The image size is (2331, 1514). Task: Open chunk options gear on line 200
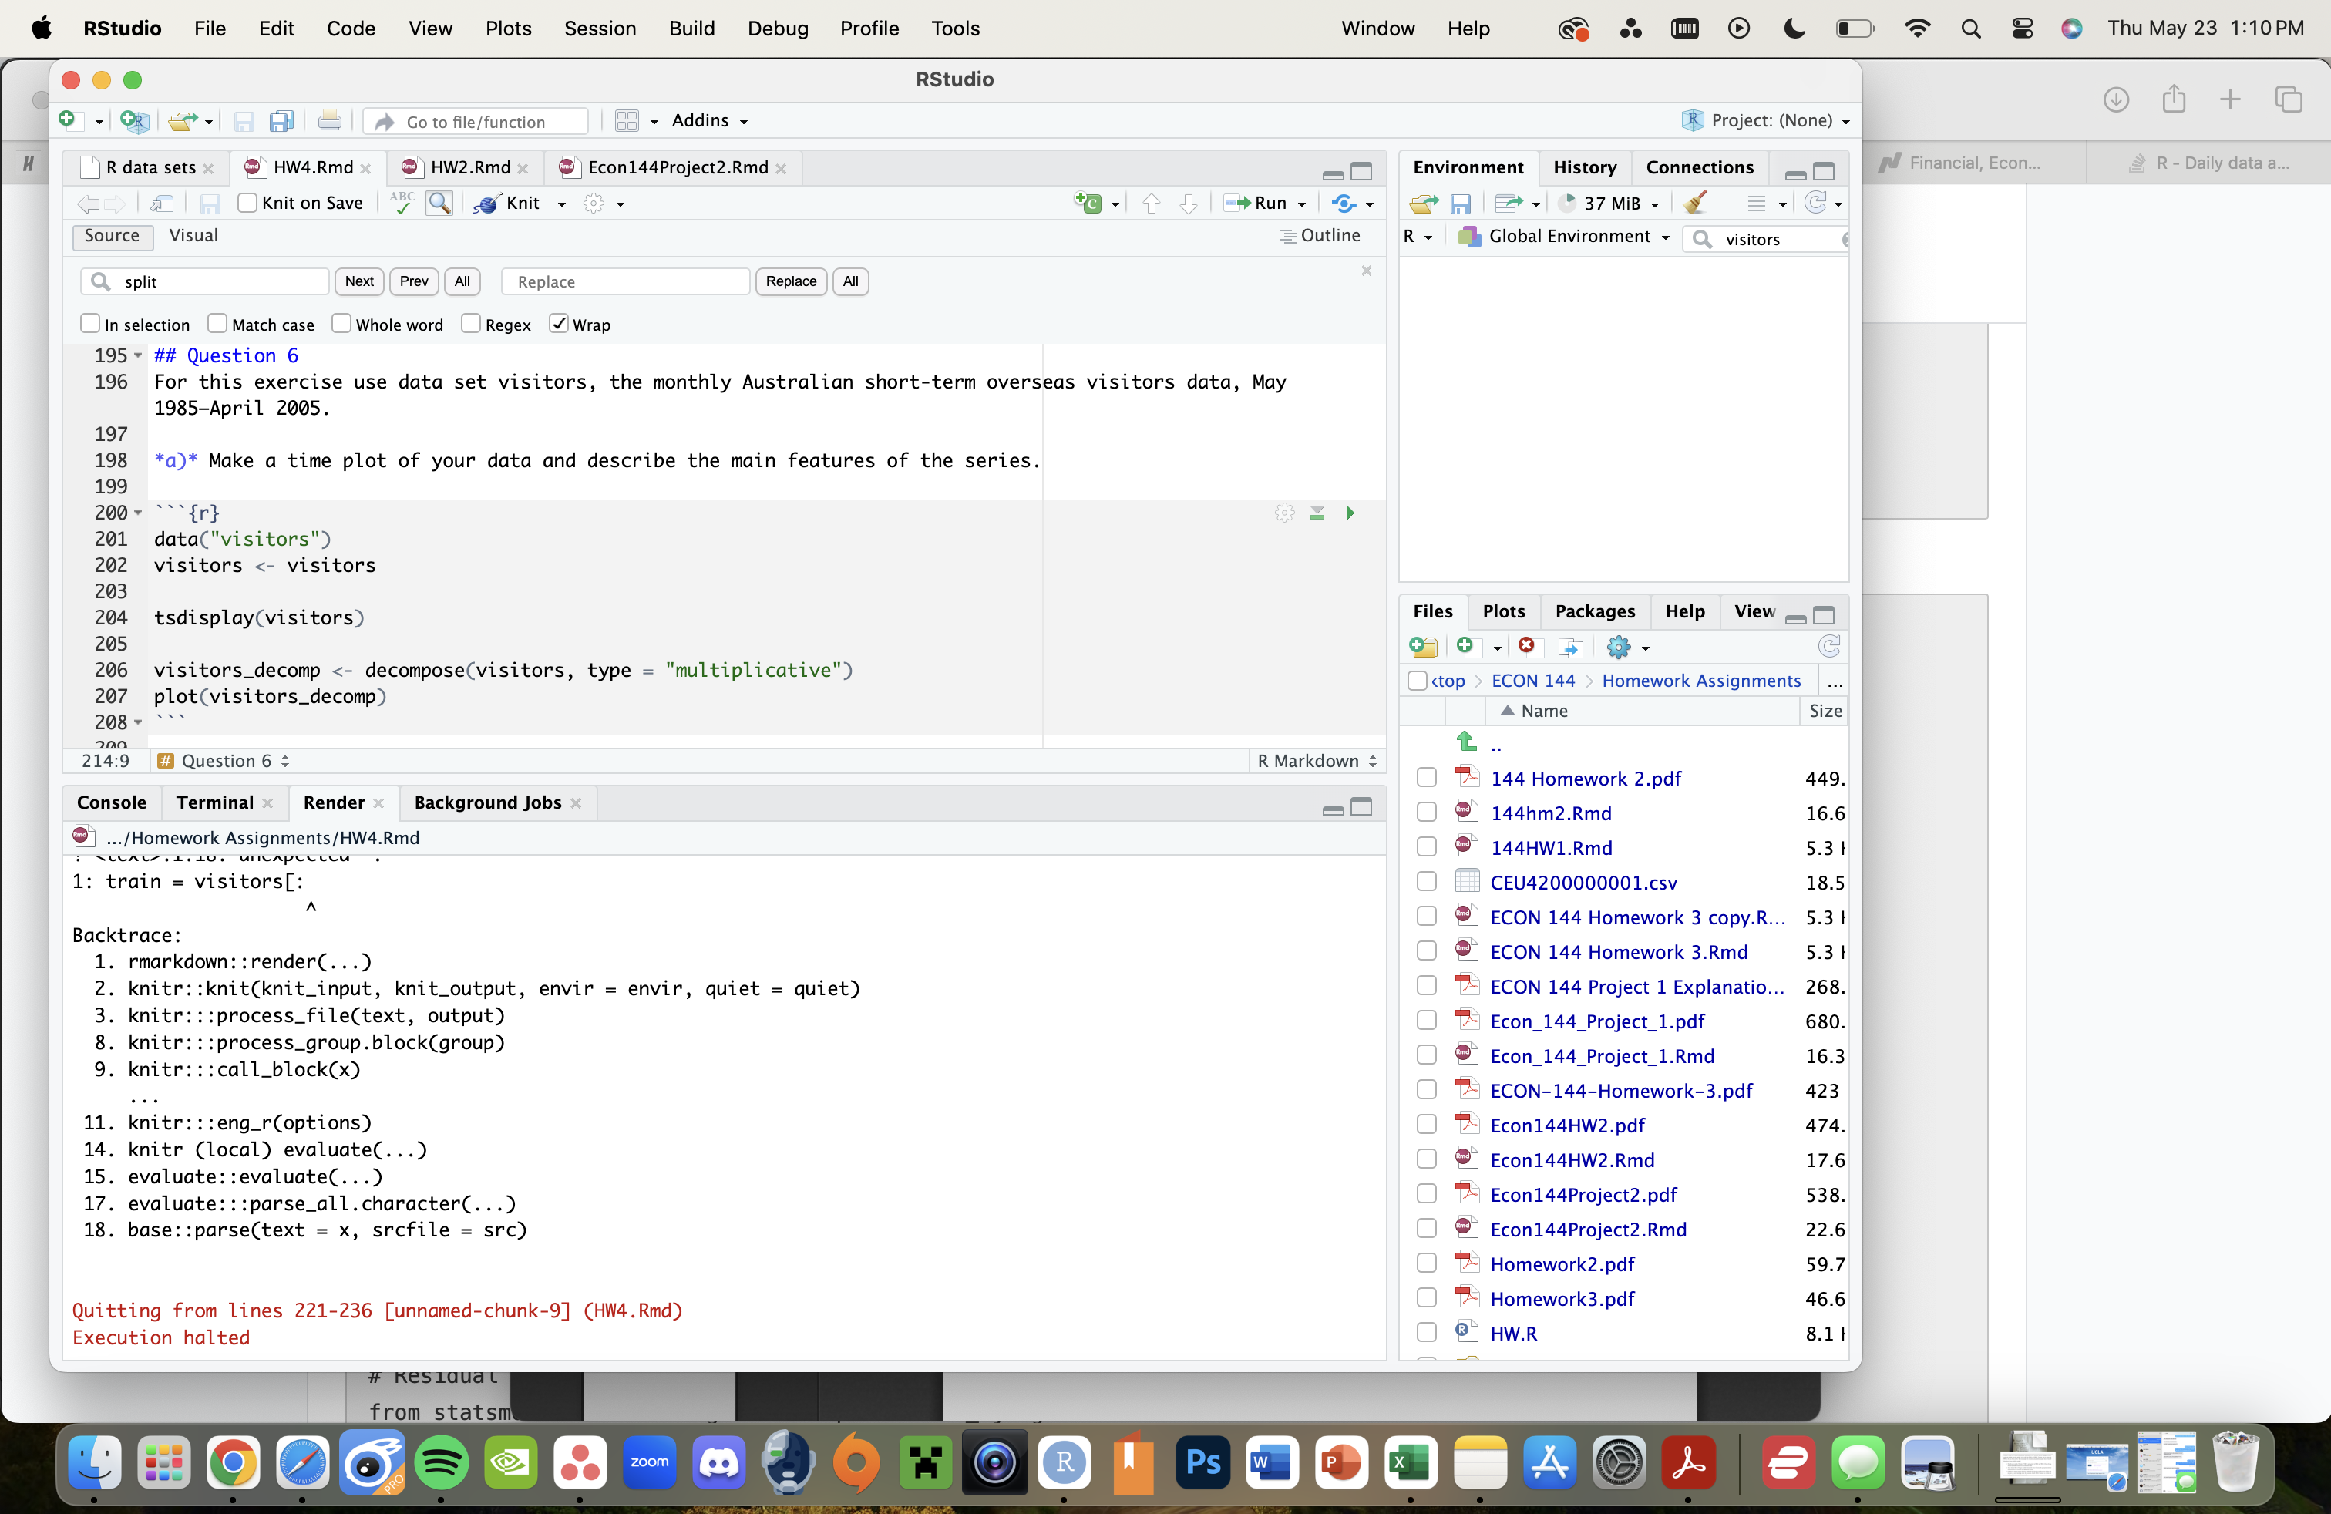(1285, 512)
